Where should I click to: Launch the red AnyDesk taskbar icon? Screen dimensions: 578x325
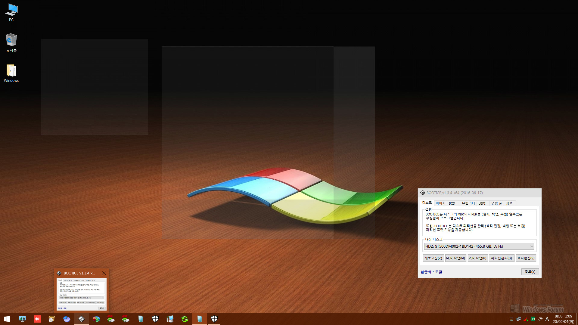tap(37, 319)
